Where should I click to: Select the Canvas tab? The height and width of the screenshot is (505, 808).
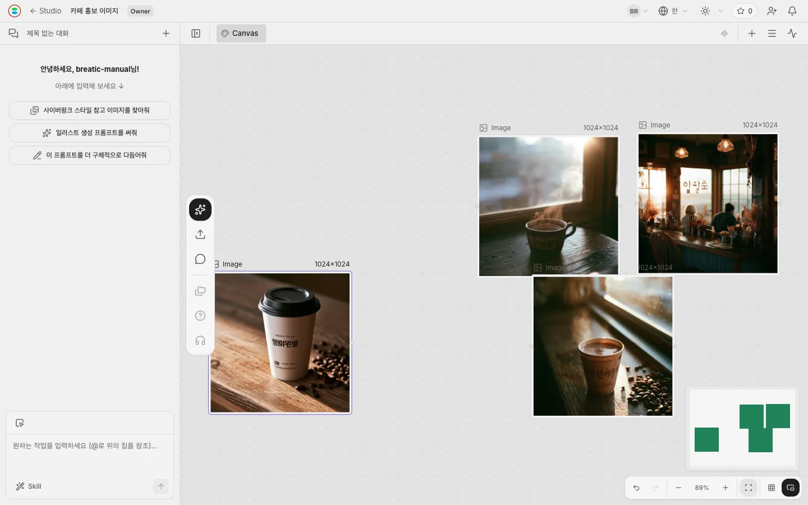click(x=241, y=34)
